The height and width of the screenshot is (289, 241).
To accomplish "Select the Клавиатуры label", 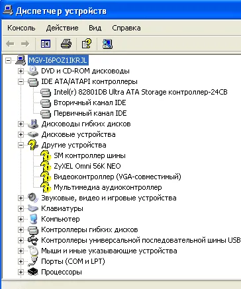I will 62,208.
